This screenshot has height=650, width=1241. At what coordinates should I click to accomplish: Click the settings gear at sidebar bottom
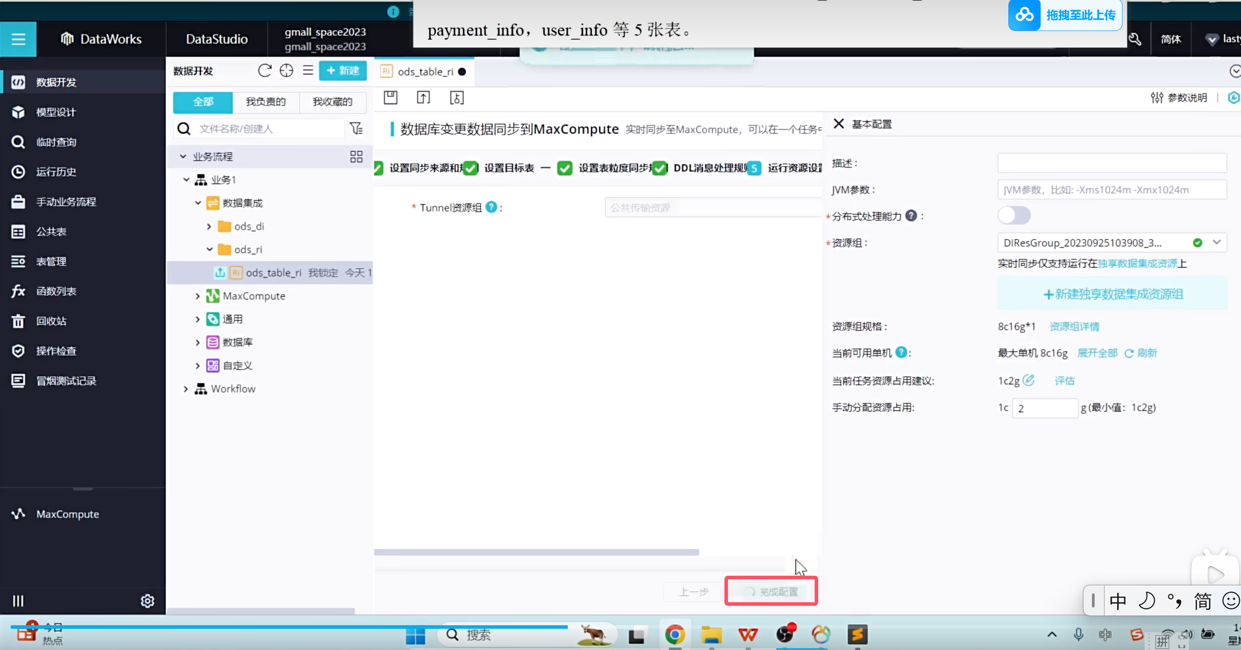pos(147,600)
